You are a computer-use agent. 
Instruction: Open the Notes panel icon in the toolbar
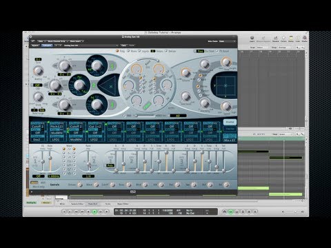pos(291,39)
